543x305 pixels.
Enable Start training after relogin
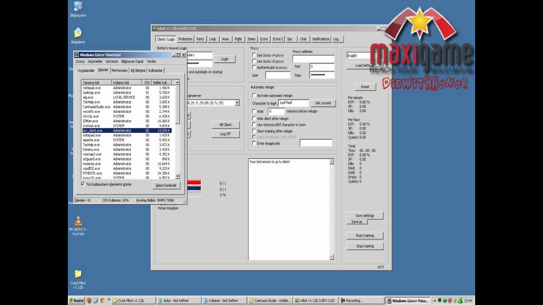[254, 131]
